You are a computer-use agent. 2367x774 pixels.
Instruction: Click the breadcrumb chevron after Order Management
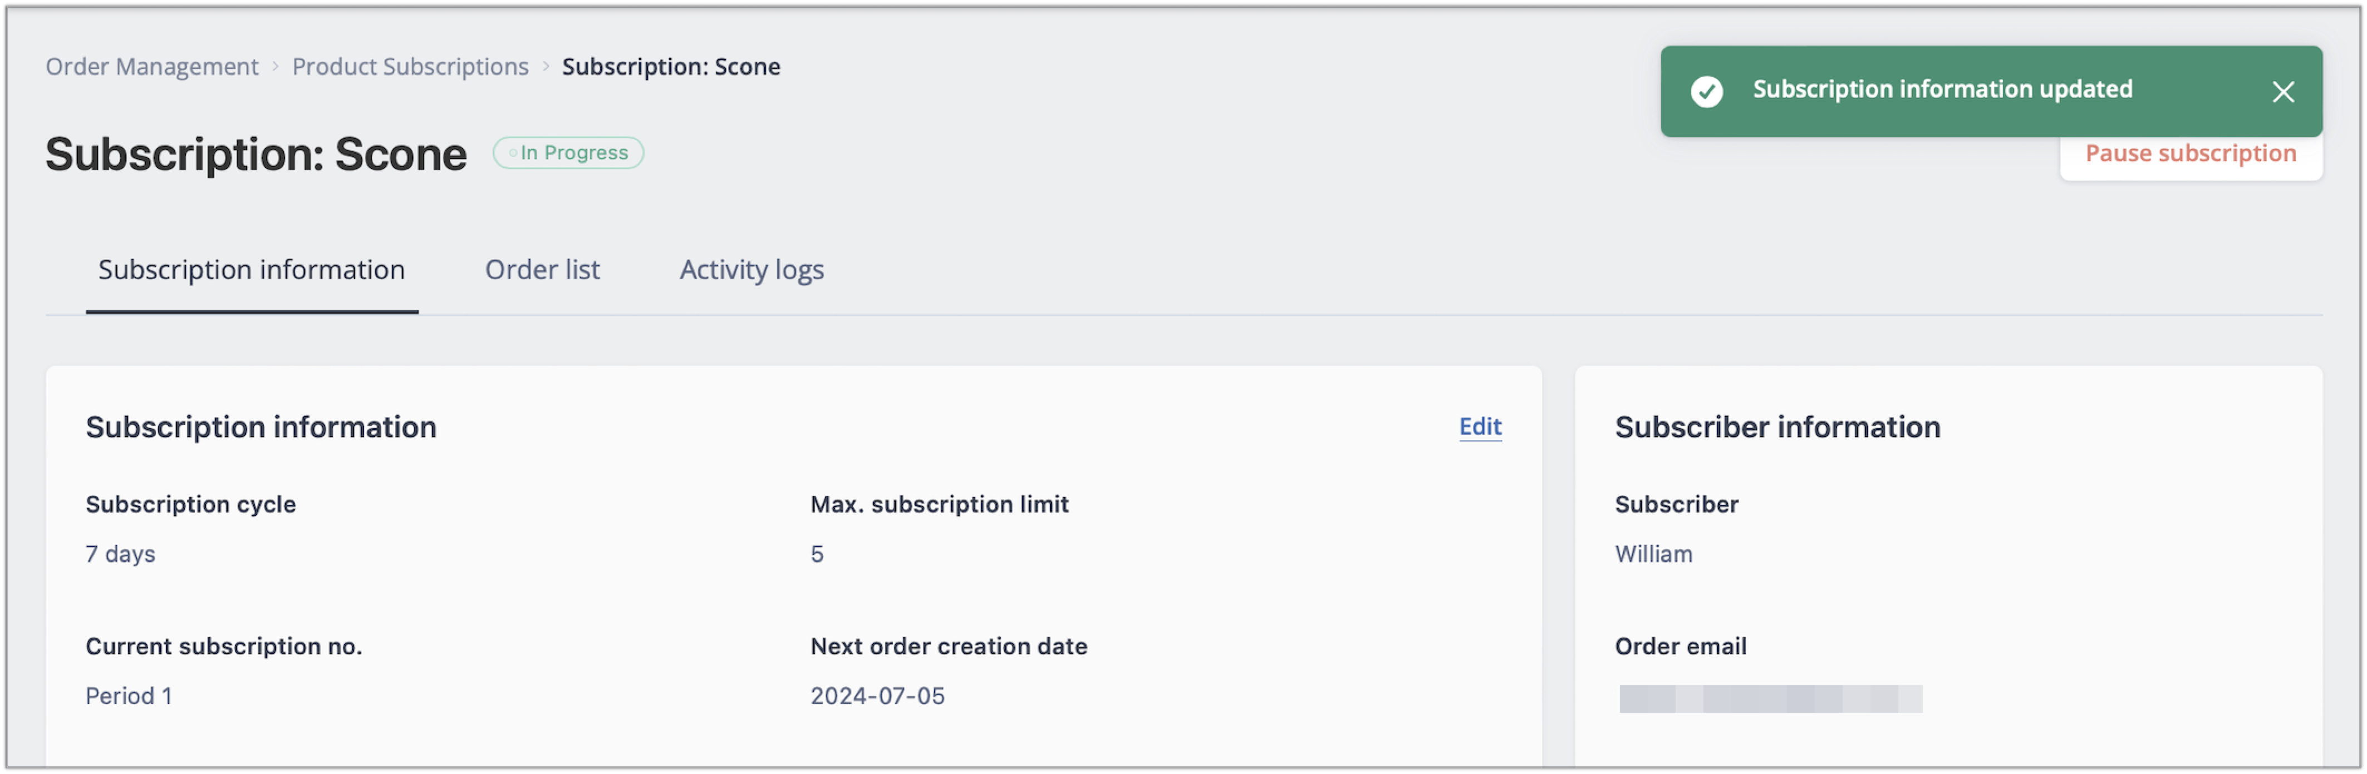[x=275, y=67]
